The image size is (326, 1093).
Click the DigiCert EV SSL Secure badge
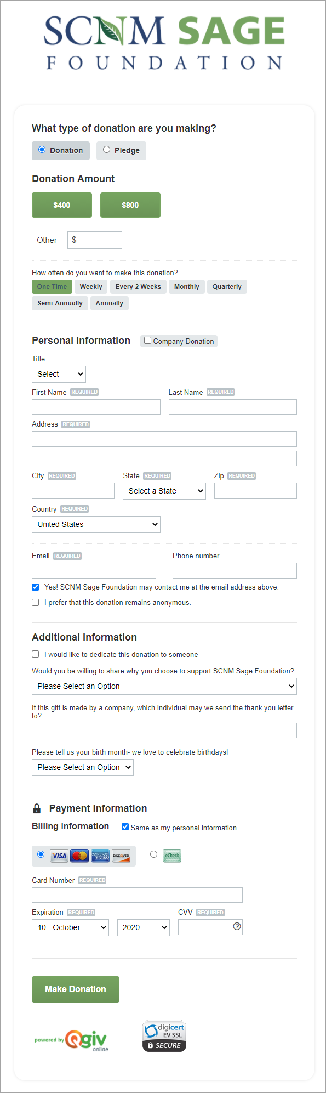(x=164, y=1036)
